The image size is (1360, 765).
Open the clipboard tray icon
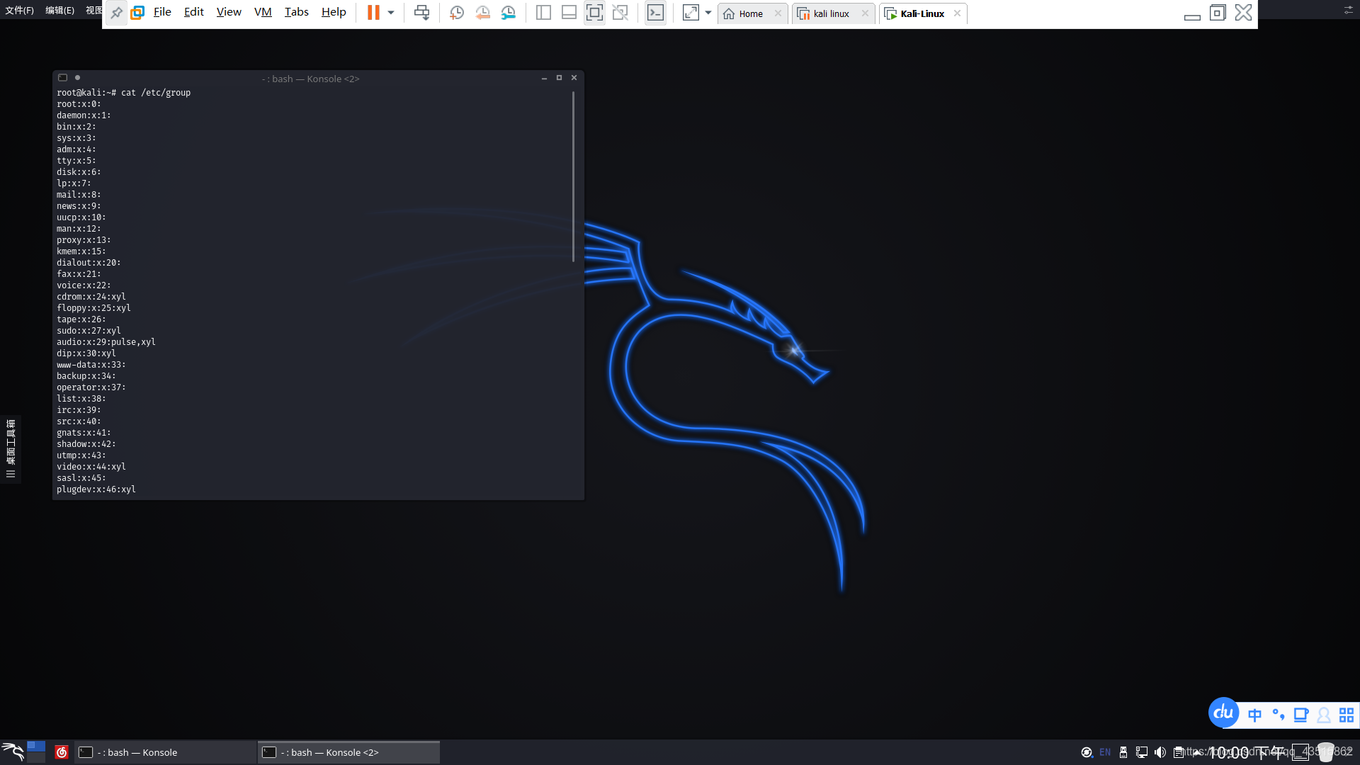1179,752
